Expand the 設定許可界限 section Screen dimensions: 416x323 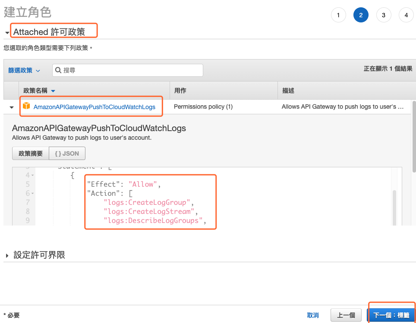click(x=7, y=256)
